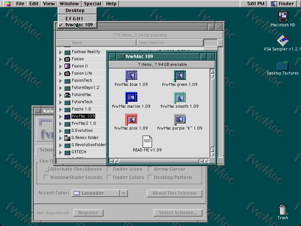Open the View menu
This screenshot has width=301, height=226.
tap(49, 4)
